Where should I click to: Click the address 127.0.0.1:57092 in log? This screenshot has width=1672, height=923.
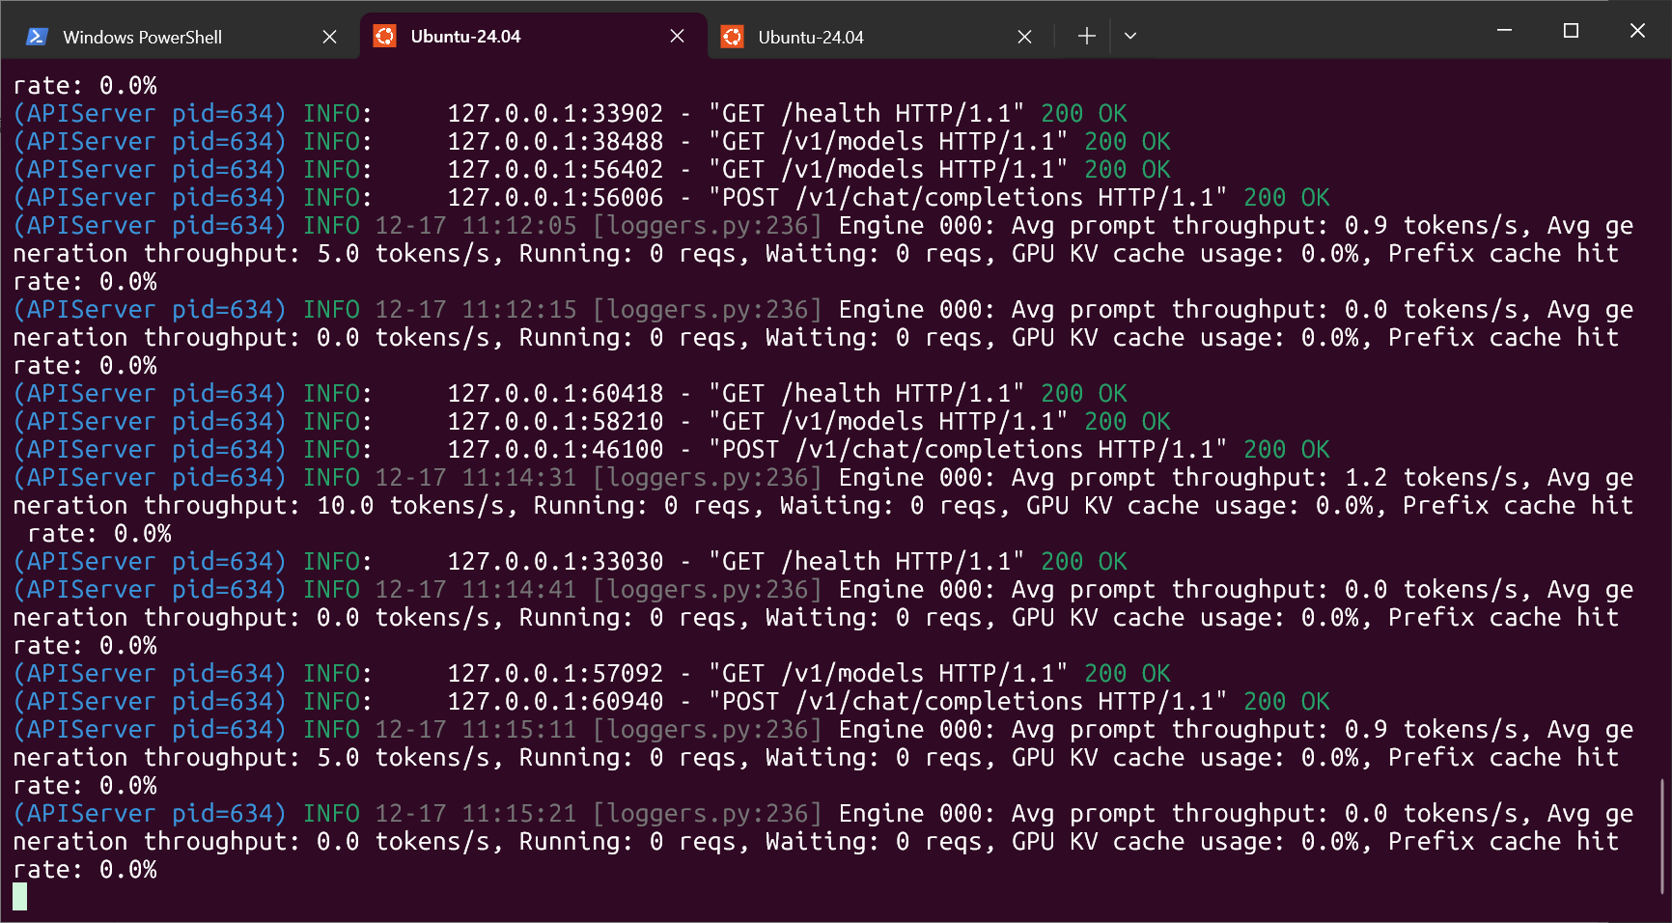[x=555, y=674]
